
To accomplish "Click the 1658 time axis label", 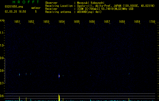I will 122,22.
